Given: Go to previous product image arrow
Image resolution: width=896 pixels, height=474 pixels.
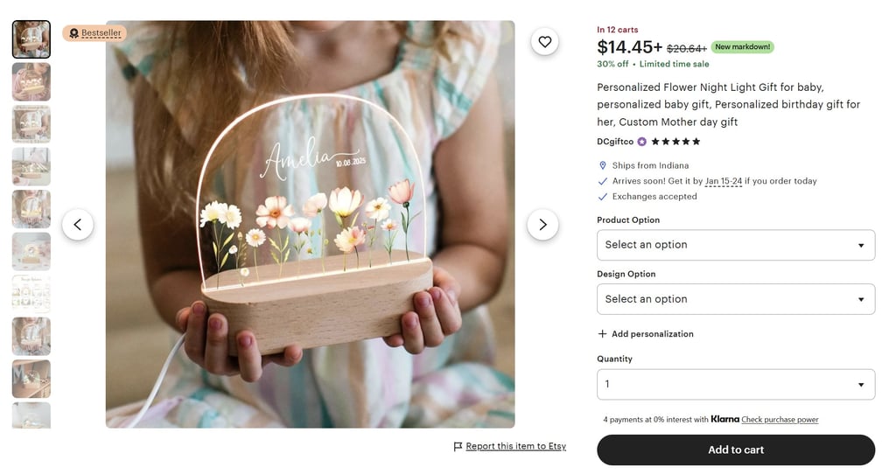Looking at the screenshot, I should [77, 225].
